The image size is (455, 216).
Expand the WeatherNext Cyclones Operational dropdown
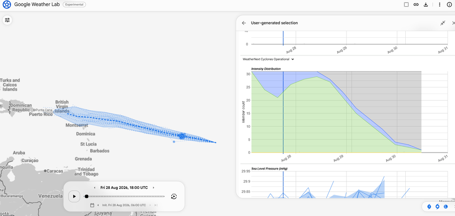[x=268, y=59]
